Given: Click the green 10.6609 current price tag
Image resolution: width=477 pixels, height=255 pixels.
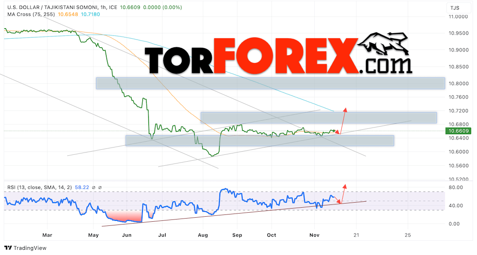Looking at the screenshot, I should (x=459, y=131).
